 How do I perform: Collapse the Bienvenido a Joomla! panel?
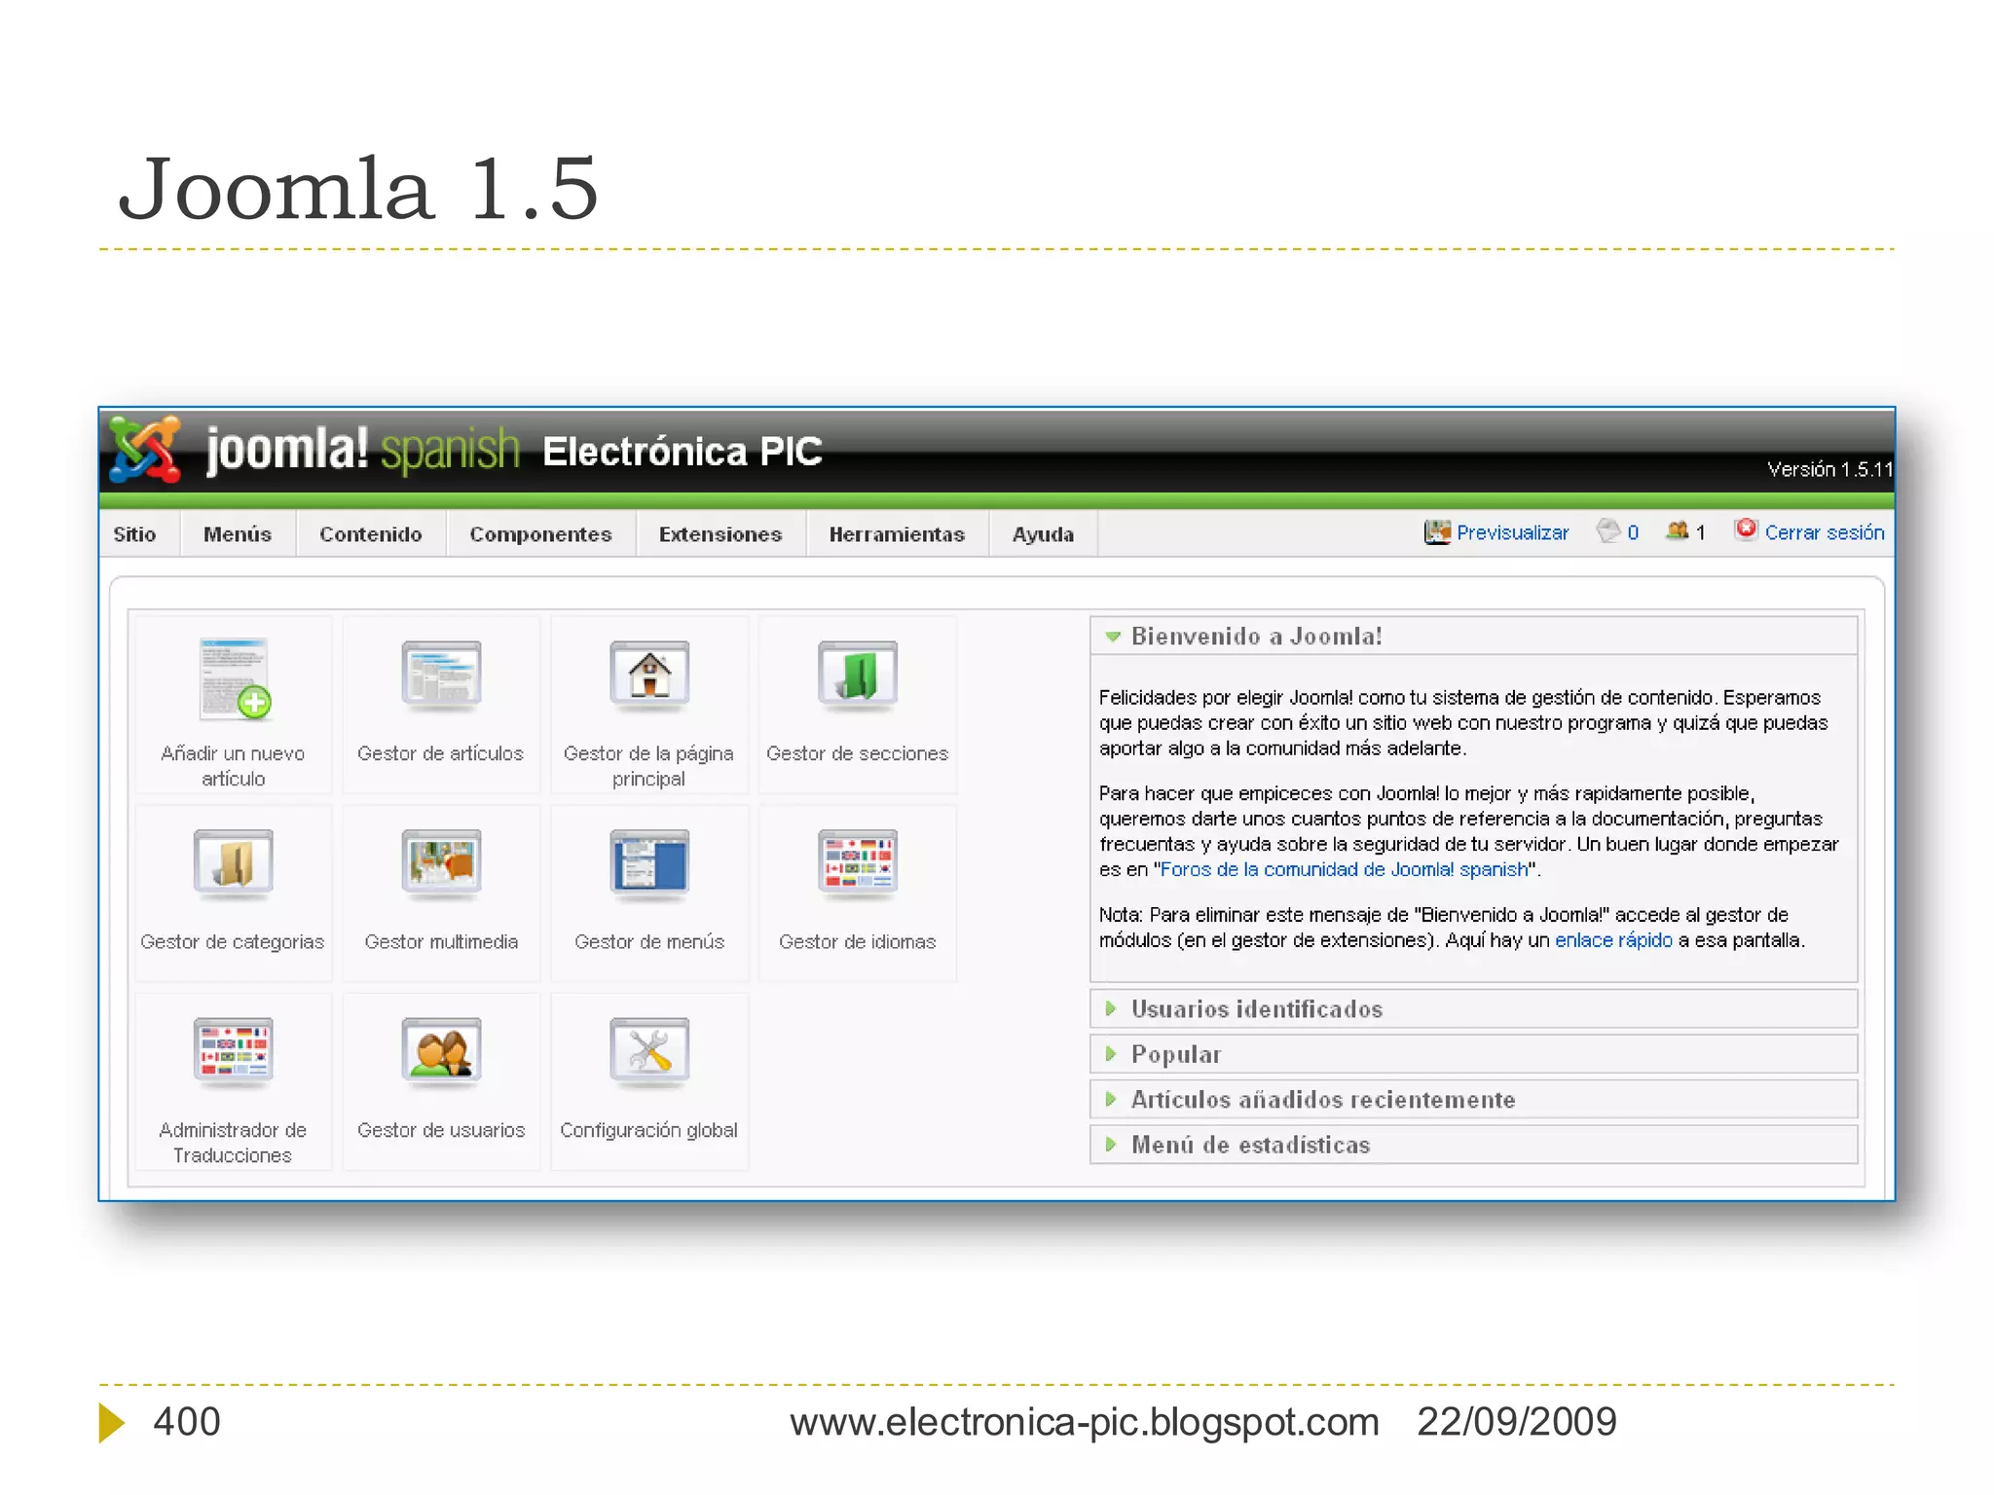point(1474,637)
